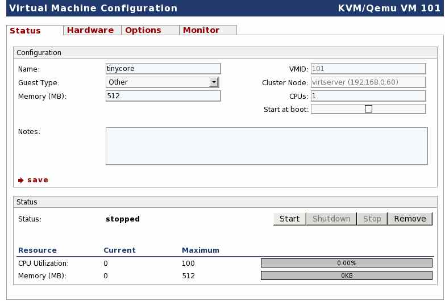
Task: Click the stopped status text
Action: 123,219
